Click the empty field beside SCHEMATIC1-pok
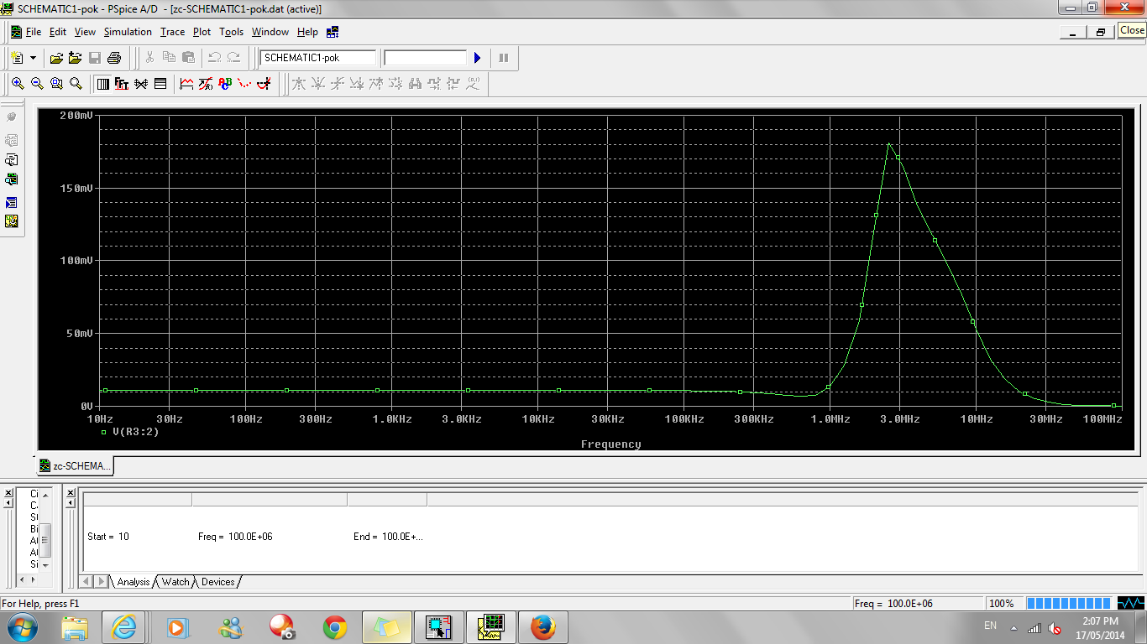The height and width of the screenshot is (644, 1147). click(425, 58)
